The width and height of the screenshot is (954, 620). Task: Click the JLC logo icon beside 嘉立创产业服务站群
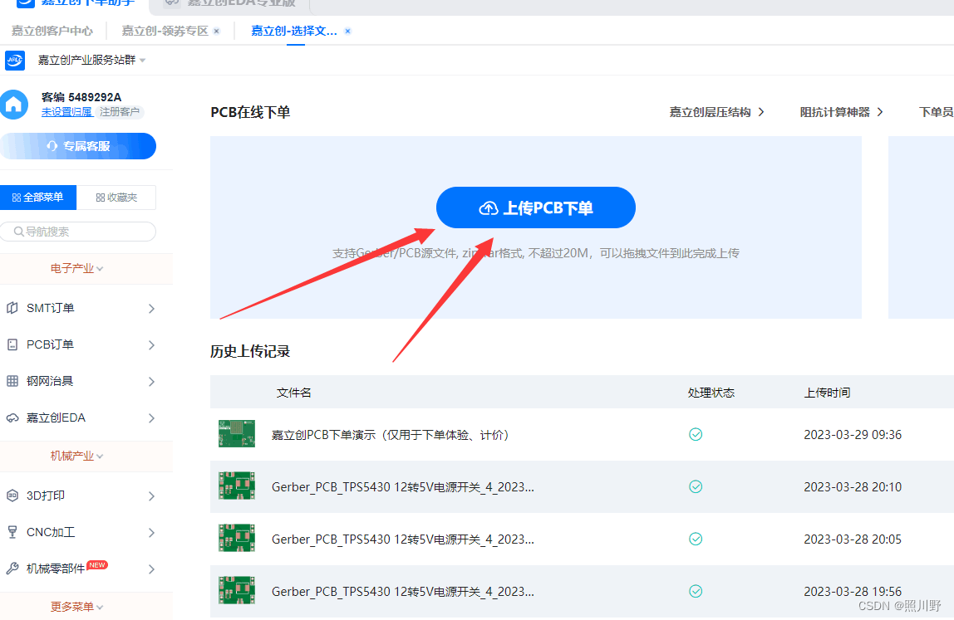[x=15, y=61]
